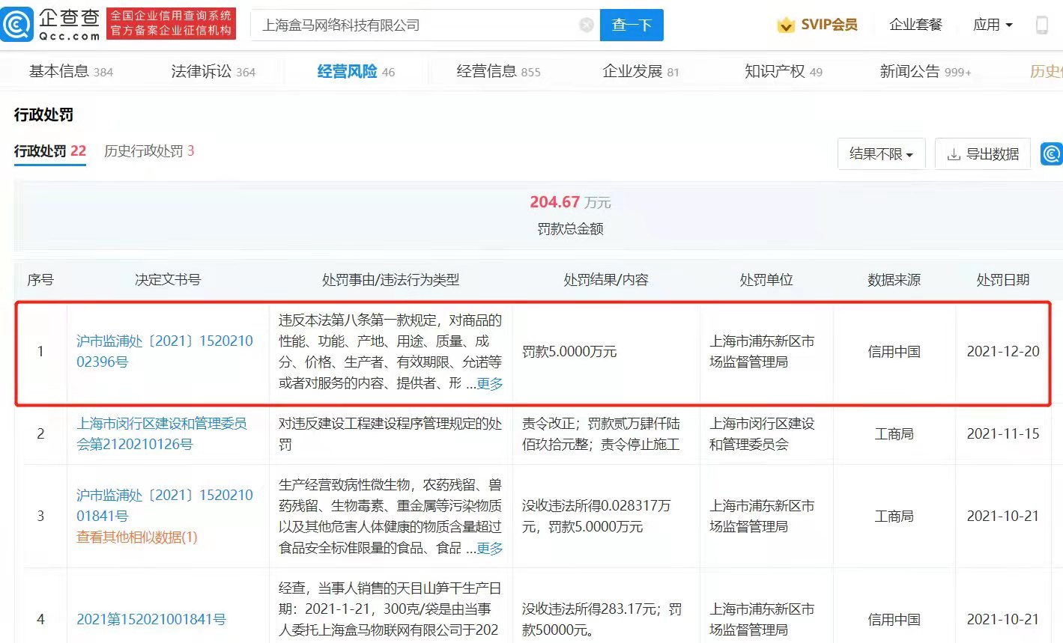Select the 行政处罚 22 sub-tab
This screenshot has width=1063, height=643.
[x=50, y=151]
